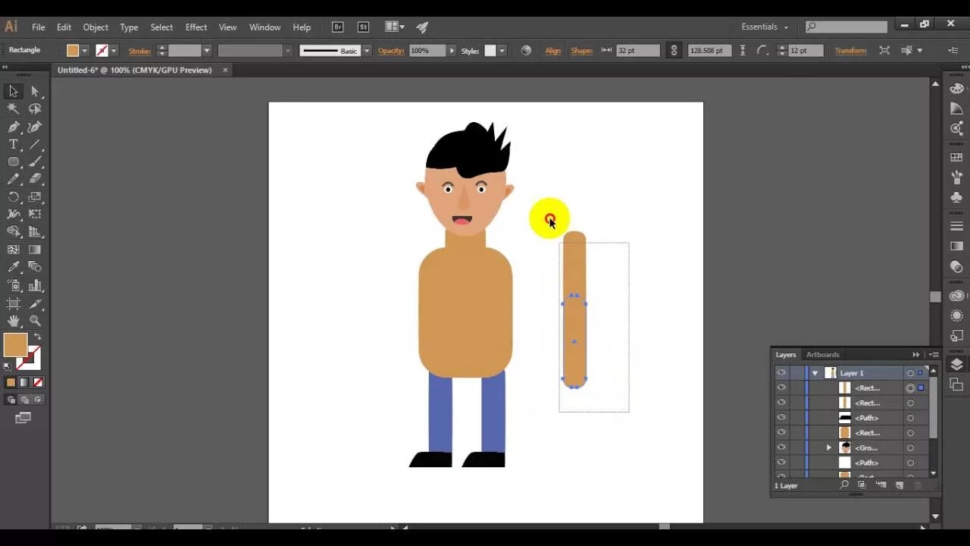Set color mode to Gradient
970x546 pixels.
[x=24, y=383]
